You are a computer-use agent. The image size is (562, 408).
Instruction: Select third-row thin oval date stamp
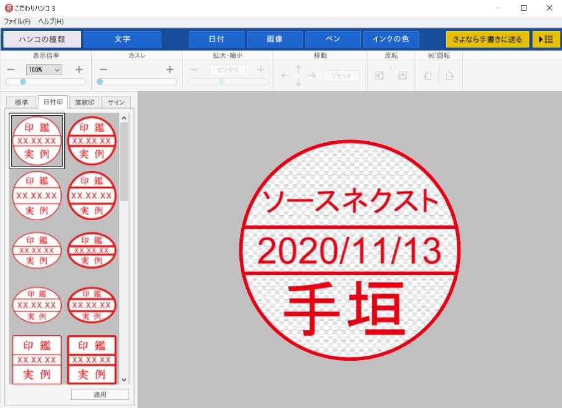point(37,250)
